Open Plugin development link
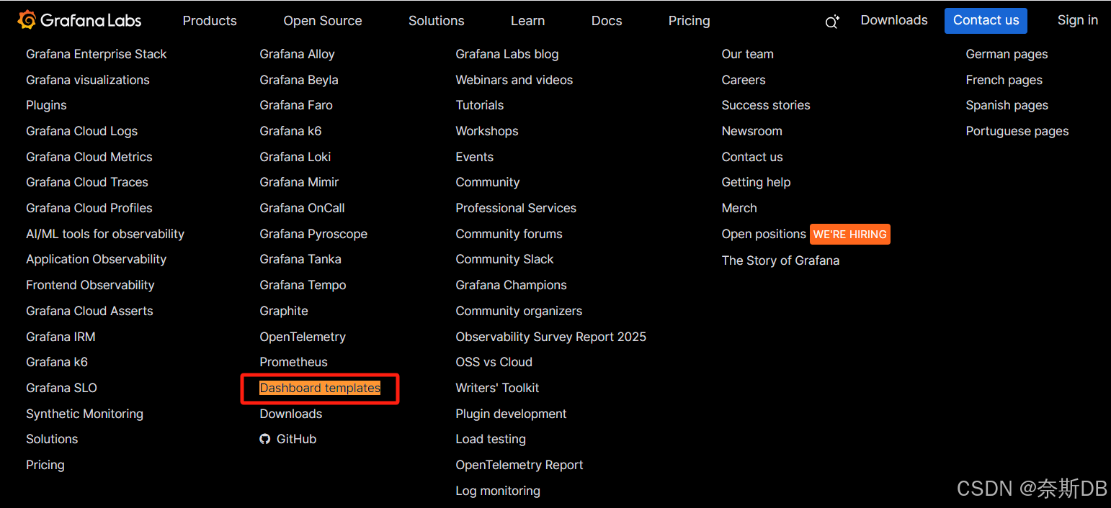 tap(511, 414)
